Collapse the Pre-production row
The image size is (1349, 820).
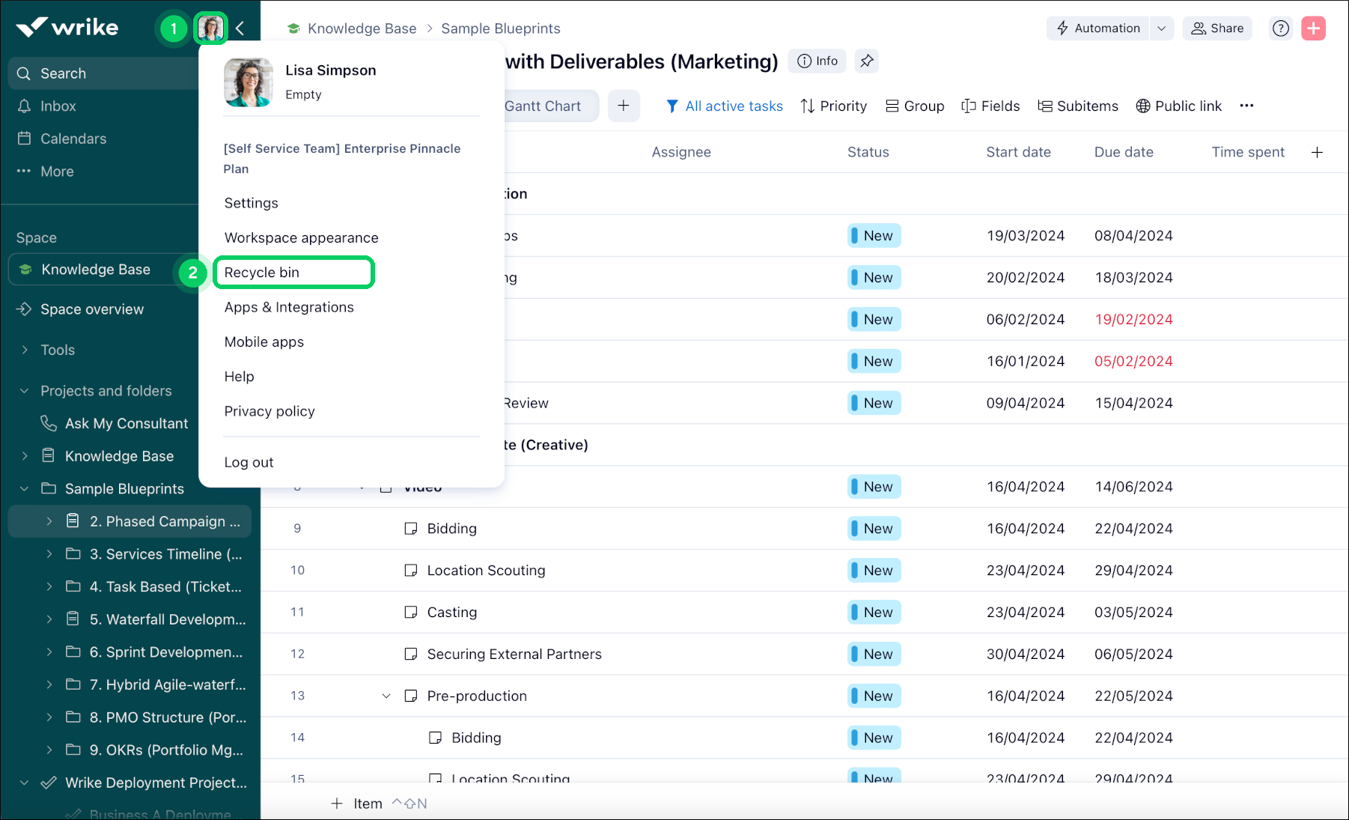pos(386,696)
